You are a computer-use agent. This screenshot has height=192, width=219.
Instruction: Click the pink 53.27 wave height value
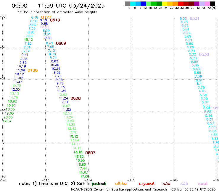[45, 27]
